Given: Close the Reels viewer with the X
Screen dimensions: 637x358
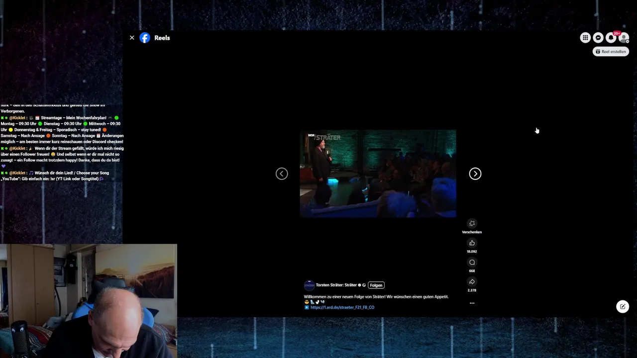Looking at the screenshot, I should (132, 38).
